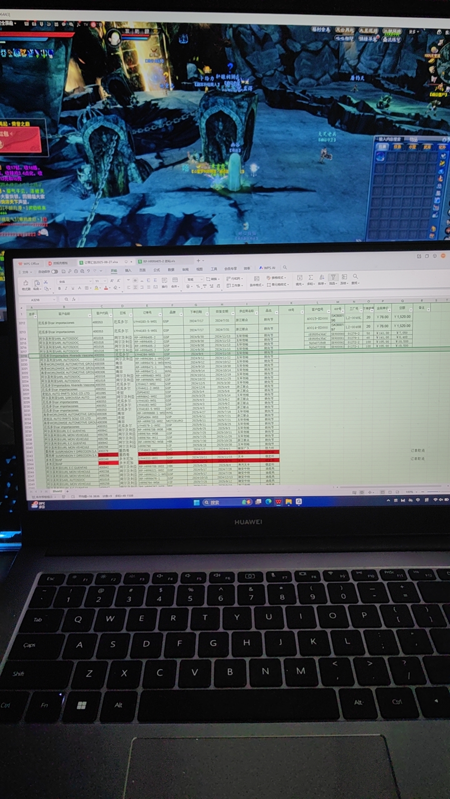Click the Sum (求和) sigma icon
This screenshot has width=450, height=799.
point(311,277)
